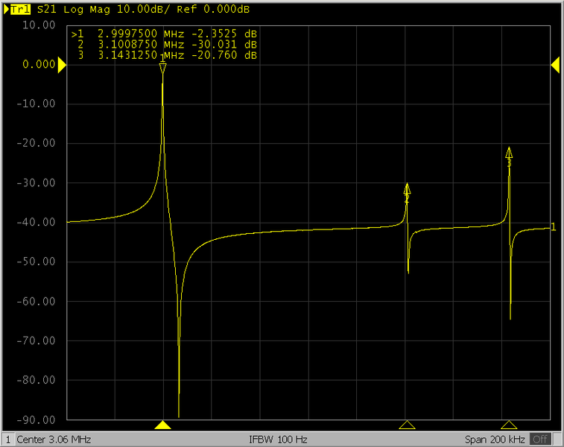Click the Span 200 kHz setting
Screen dimensions: 564x447
point(495,440)
